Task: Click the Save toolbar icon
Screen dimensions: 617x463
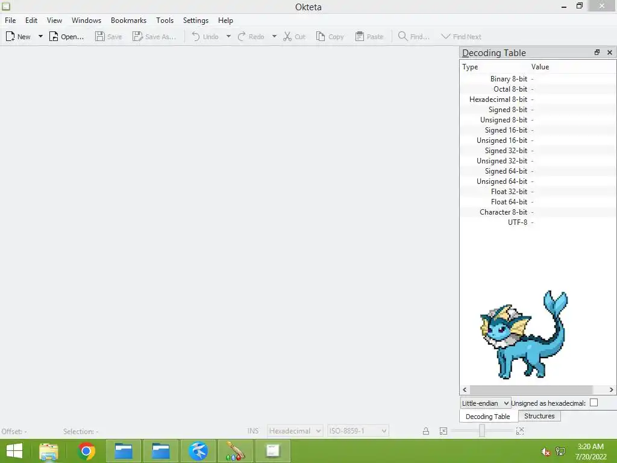Action: pyautogui.click(x=100, y=37)
